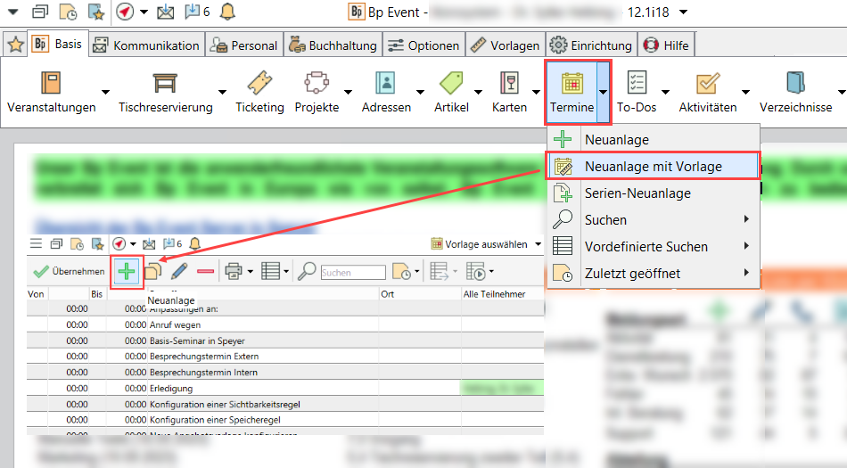847x468 pixels.
Task: Click the notification bell icon in top bar
Action: (227, 12)
